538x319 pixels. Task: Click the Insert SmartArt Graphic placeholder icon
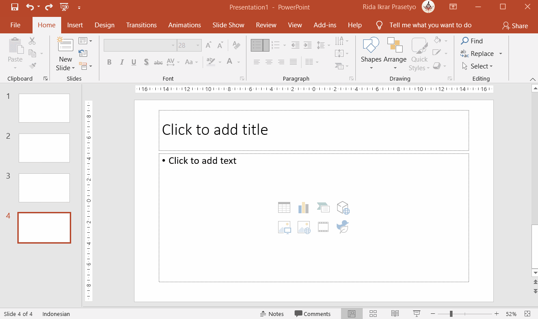pyautogui.click(x=323, y=208)
